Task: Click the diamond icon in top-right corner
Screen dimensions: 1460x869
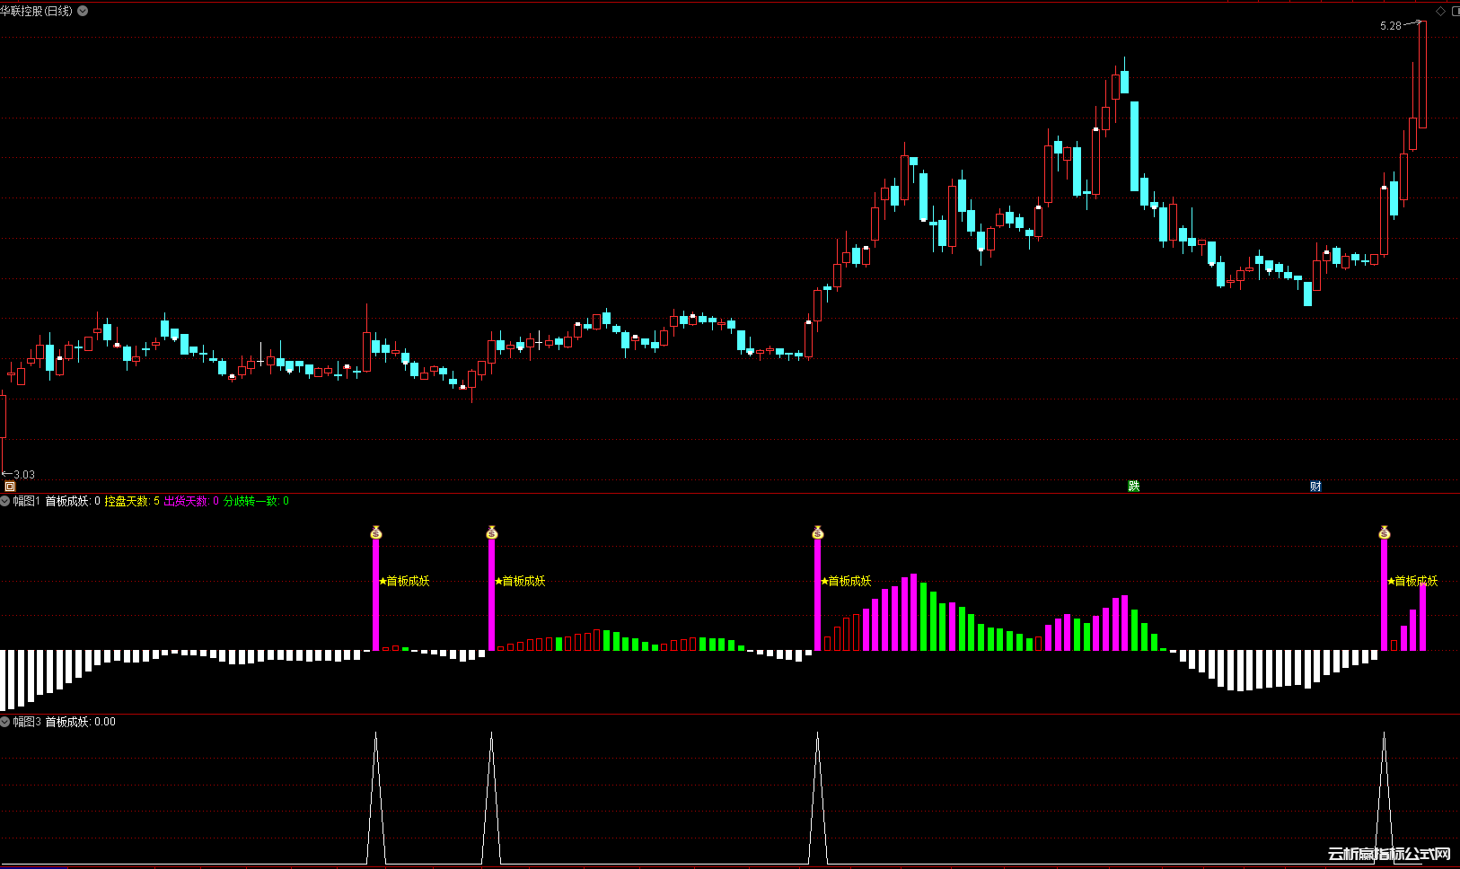Action: coord(1440,11)
